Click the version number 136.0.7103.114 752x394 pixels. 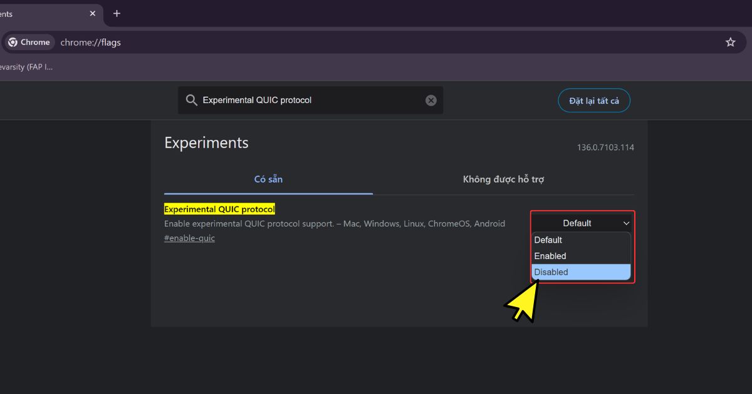pyautogui.click(x=605, y=148)
